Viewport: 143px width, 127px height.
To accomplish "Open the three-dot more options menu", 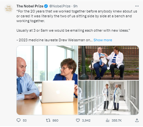I will tap(137, 6).
